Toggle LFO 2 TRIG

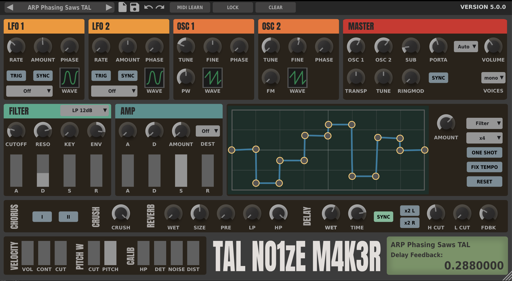[x=101, y=76]
